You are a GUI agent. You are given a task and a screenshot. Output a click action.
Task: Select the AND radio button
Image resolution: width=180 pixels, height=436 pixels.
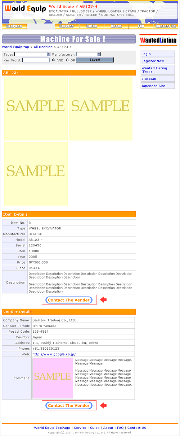pyautogui.click(x=53, y=60)
